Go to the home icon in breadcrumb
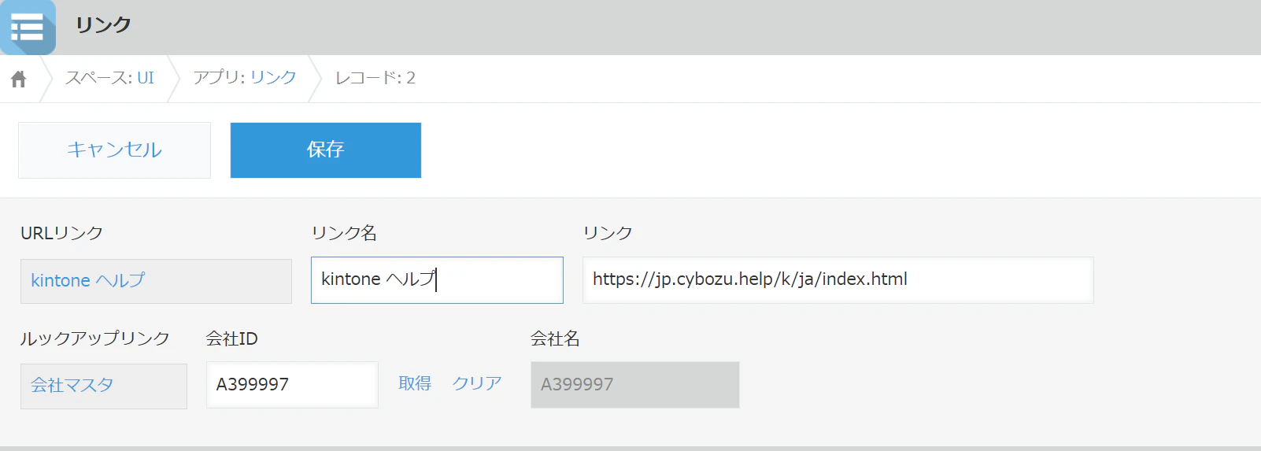 pyautogui.click(x=19, y=79)
